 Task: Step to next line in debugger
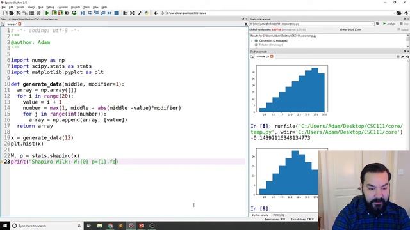(x=90, y=13)
